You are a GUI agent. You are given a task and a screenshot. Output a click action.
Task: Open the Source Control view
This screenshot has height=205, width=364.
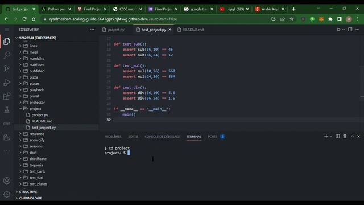coord(7,69)
